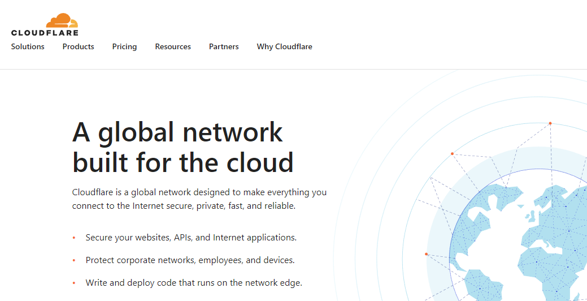The image size is (587, 301).
Task: Click the Cloudflare cloud logo
Action: (x=45, y=24)
